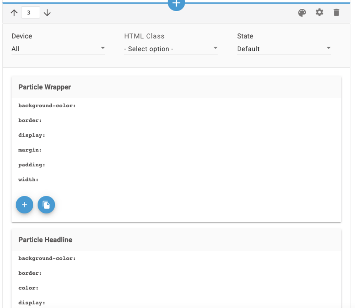Image resolution: width=355 pixels, height=308 pixels.
Task: Add property in Particle Wrapper with plus button
Action: [x=25, y=205]
